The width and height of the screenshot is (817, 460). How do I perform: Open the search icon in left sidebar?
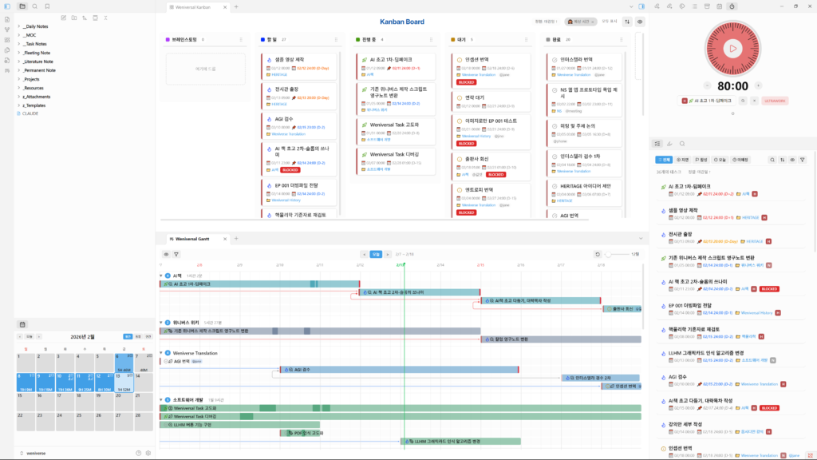pos(34,6)
